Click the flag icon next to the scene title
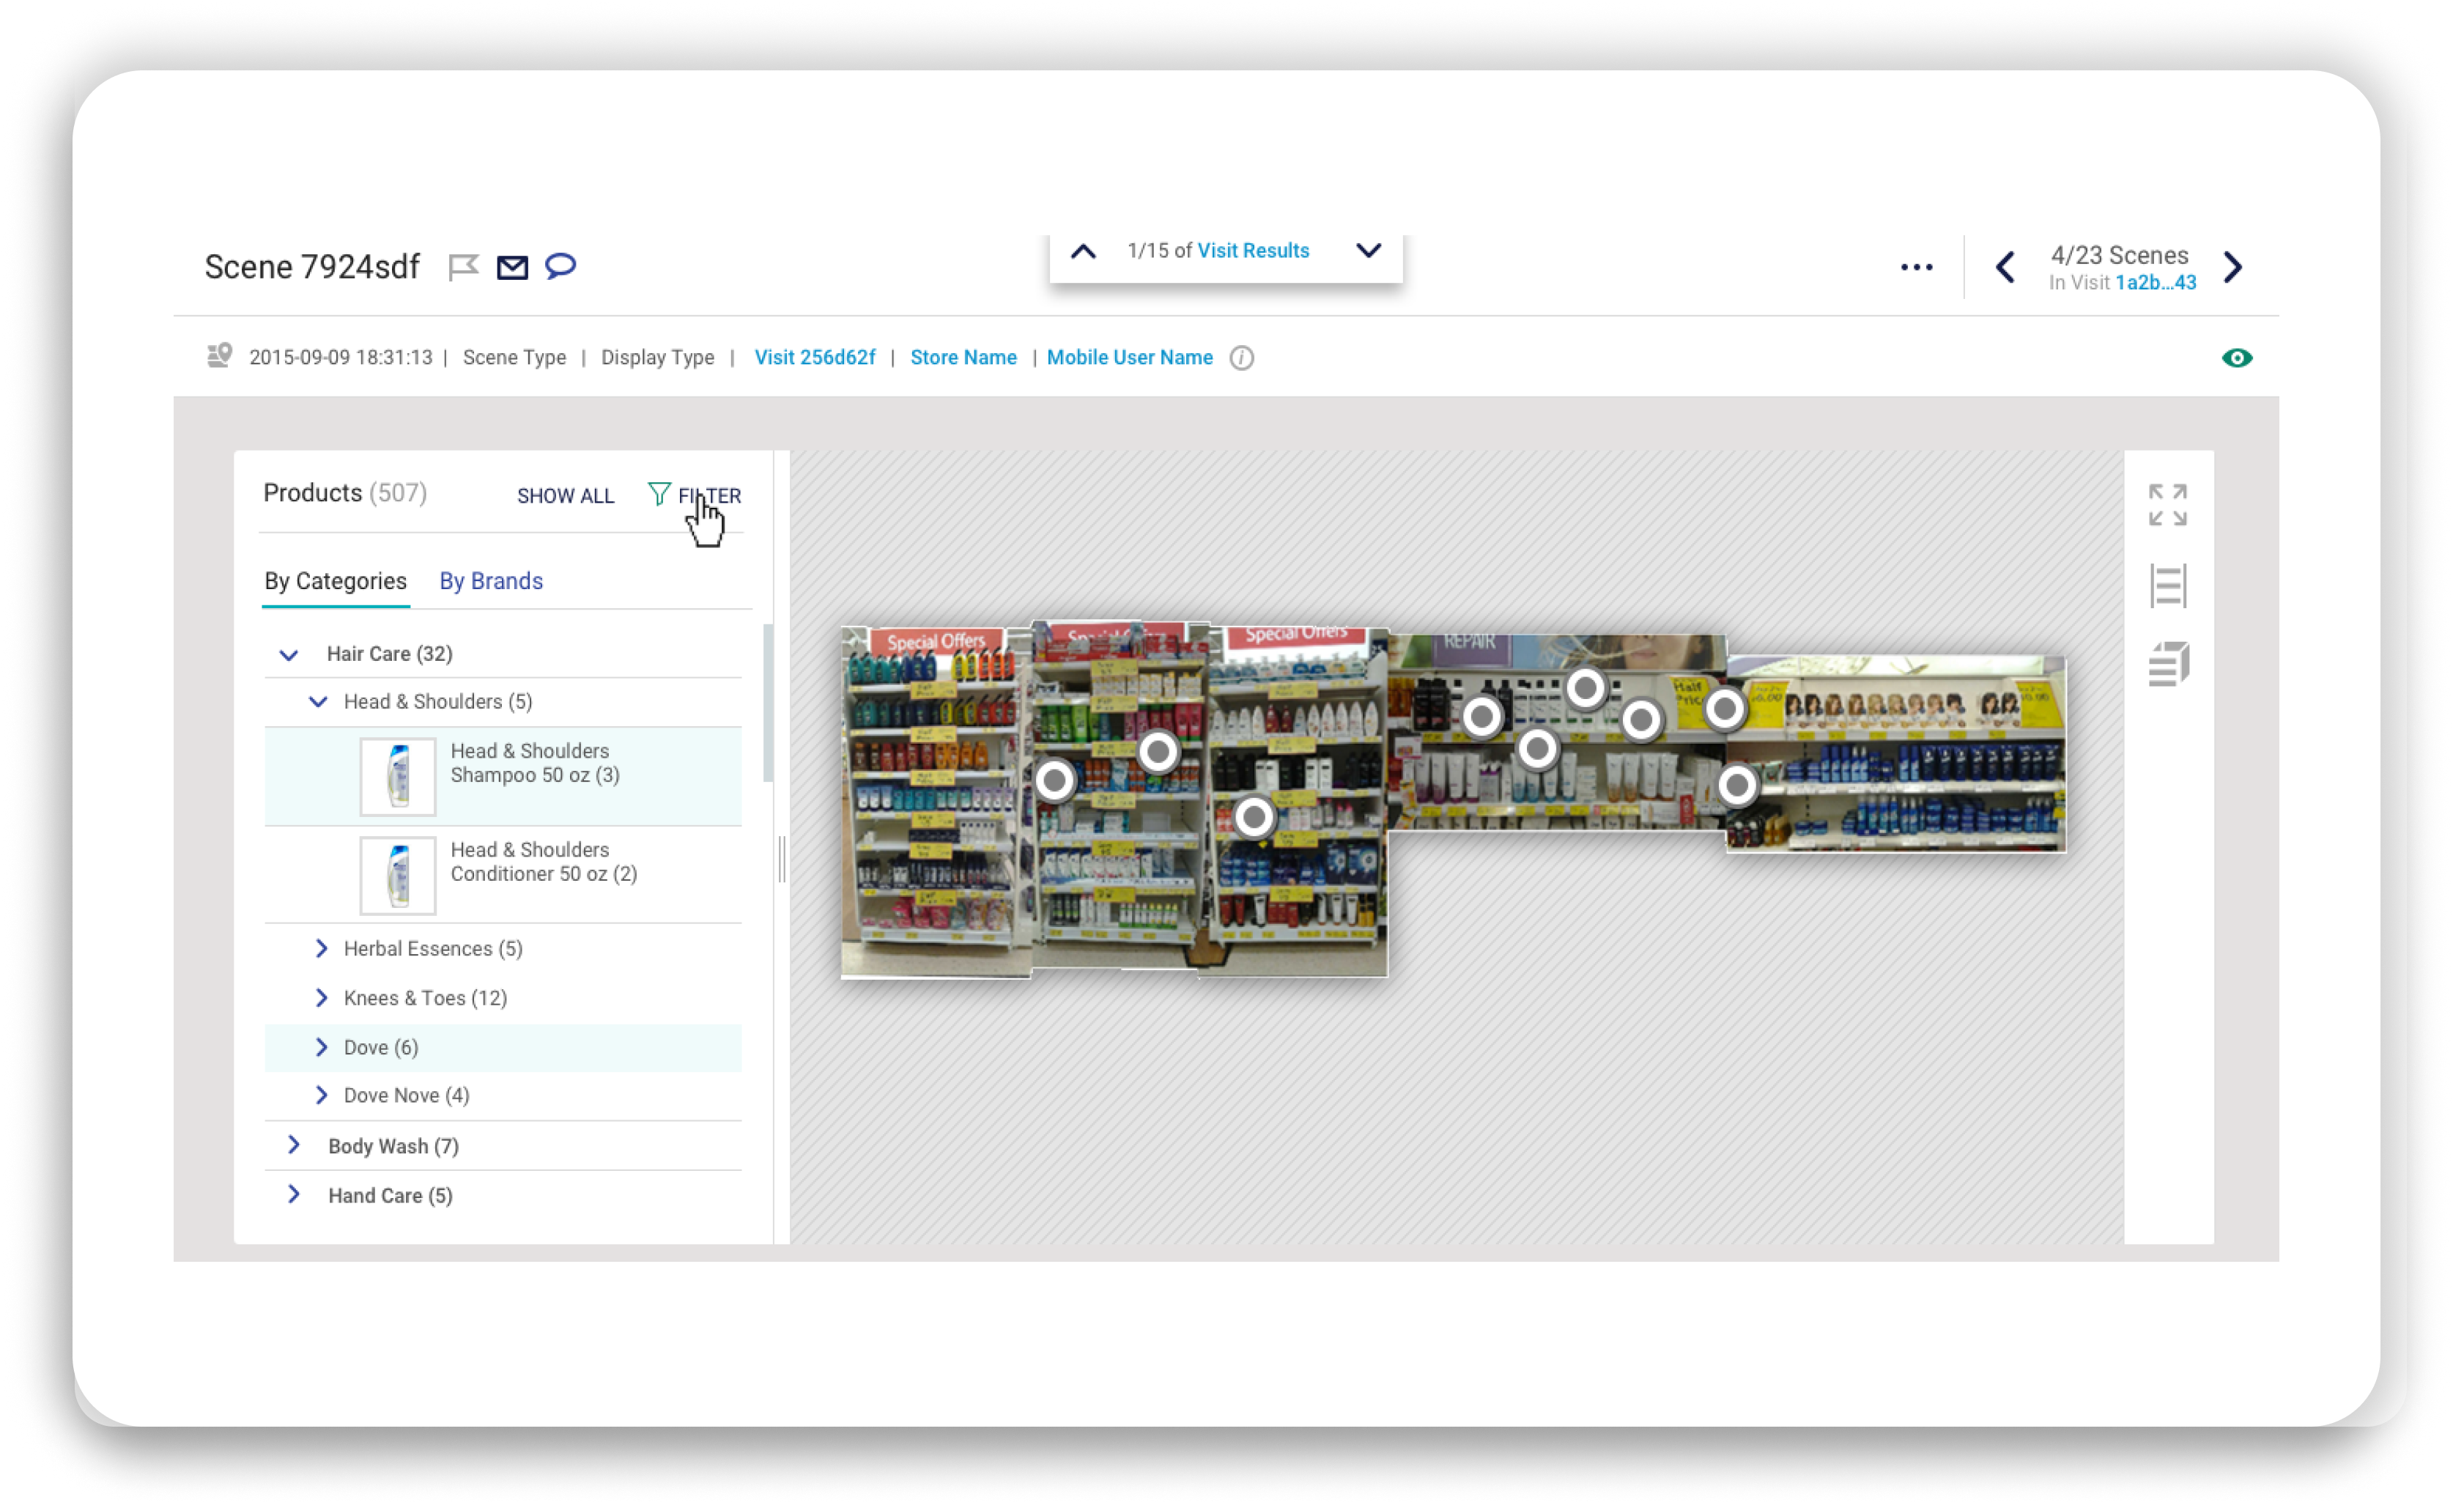 pos(463,267)
